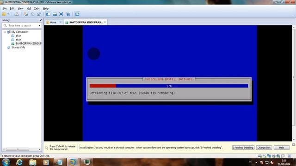Viewport: 296px width, 166px height.
Task: Collapse the My Computer tree node
Action: pos(5,32)
